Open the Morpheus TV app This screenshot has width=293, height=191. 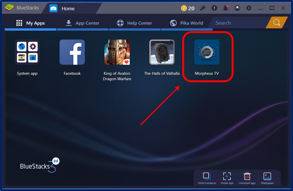coord(207,52)
